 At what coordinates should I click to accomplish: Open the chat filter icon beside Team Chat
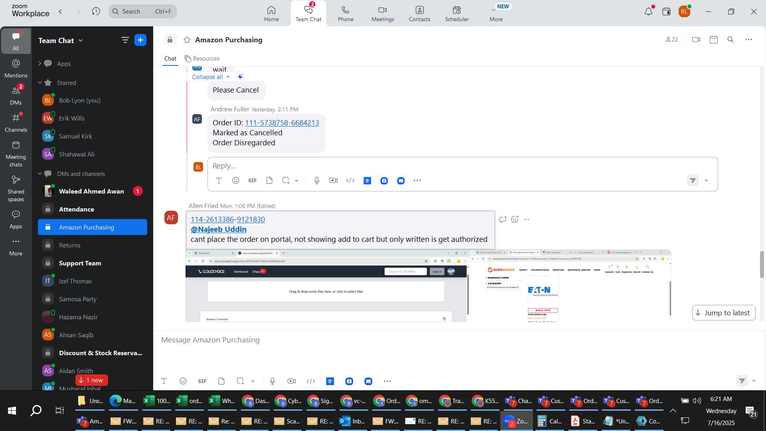(x=125, y=40)
